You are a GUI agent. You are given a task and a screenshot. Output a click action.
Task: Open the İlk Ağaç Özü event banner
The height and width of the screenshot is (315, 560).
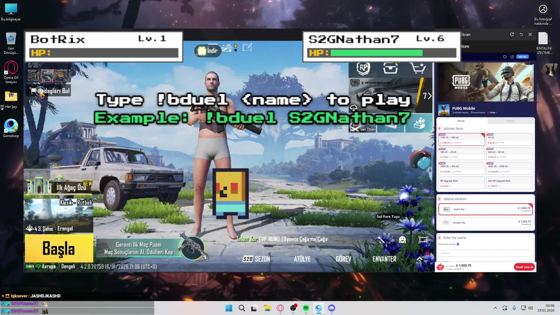coord(59,186)
